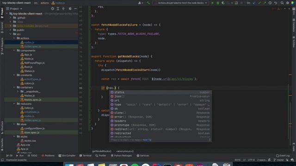Click collapse all in Project panel
Screen dimensions: 296x166
pyautogui.click(x=63, y=9)
